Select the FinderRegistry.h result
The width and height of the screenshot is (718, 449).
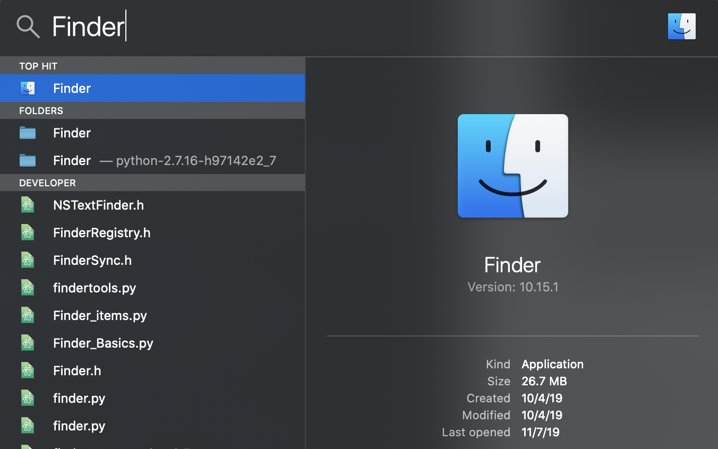tap(152, 232)
